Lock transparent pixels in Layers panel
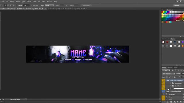Viewport: 184px width, 103px height. click(x=167, y=77)
